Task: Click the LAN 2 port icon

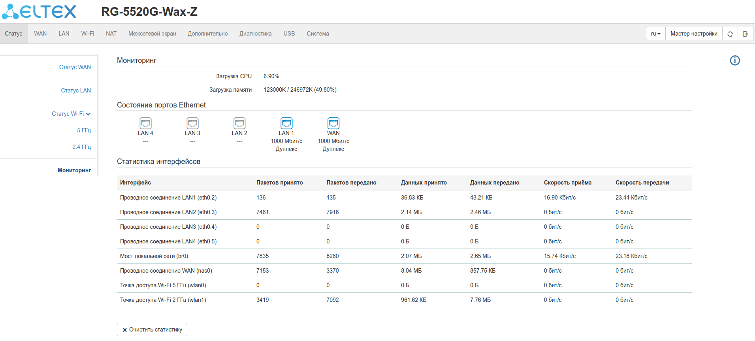Action: [x=239, y=123]
